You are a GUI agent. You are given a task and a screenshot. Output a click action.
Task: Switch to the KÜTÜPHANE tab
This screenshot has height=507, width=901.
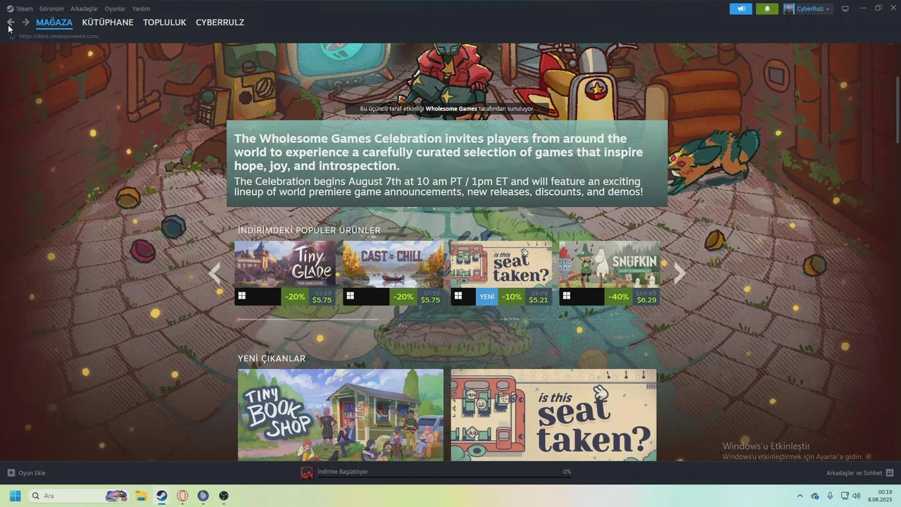click(108, 23)
